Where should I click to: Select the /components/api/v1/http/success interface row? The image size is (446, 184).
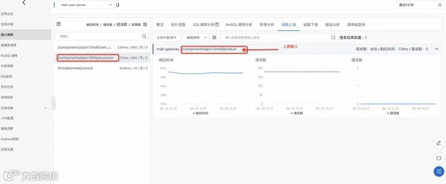(102, 58)
